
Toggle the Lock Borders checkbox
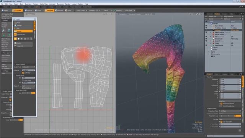(x=15, y=34)
